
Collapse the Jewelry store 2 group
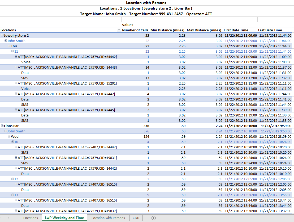pyautogui.click(x=2, y=35)
